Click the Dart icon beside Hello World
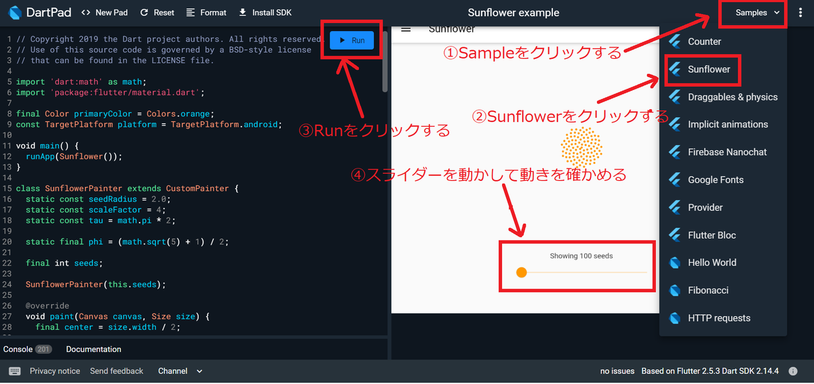Viewport: 814px width, 384px height. 674,263
